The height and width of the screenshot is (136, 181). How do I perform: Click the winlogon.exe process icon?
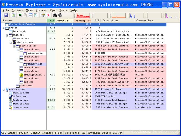pos(14,43)
